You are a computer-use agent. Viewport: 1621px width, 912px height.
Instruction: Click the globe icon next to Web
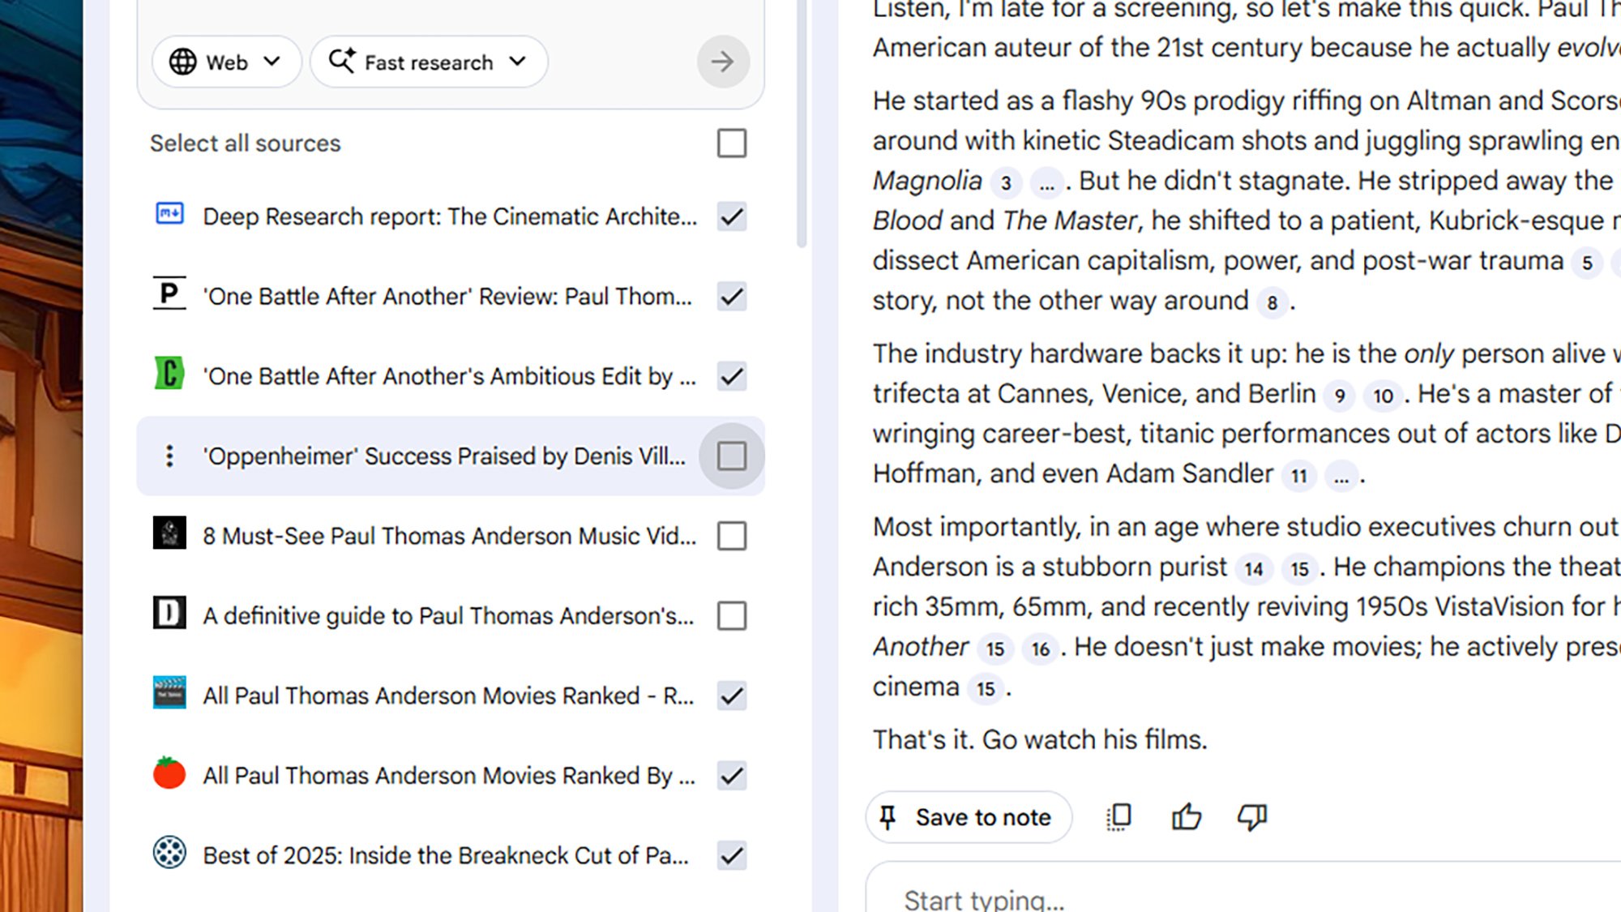click(183, 61)
